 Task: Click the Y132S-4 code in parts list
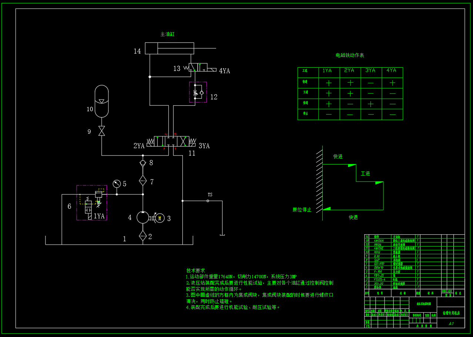[380, 279]
